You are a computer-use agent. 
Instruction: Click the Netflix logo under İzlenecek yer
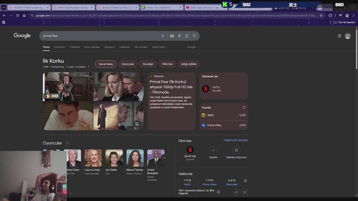coord(206,89)
